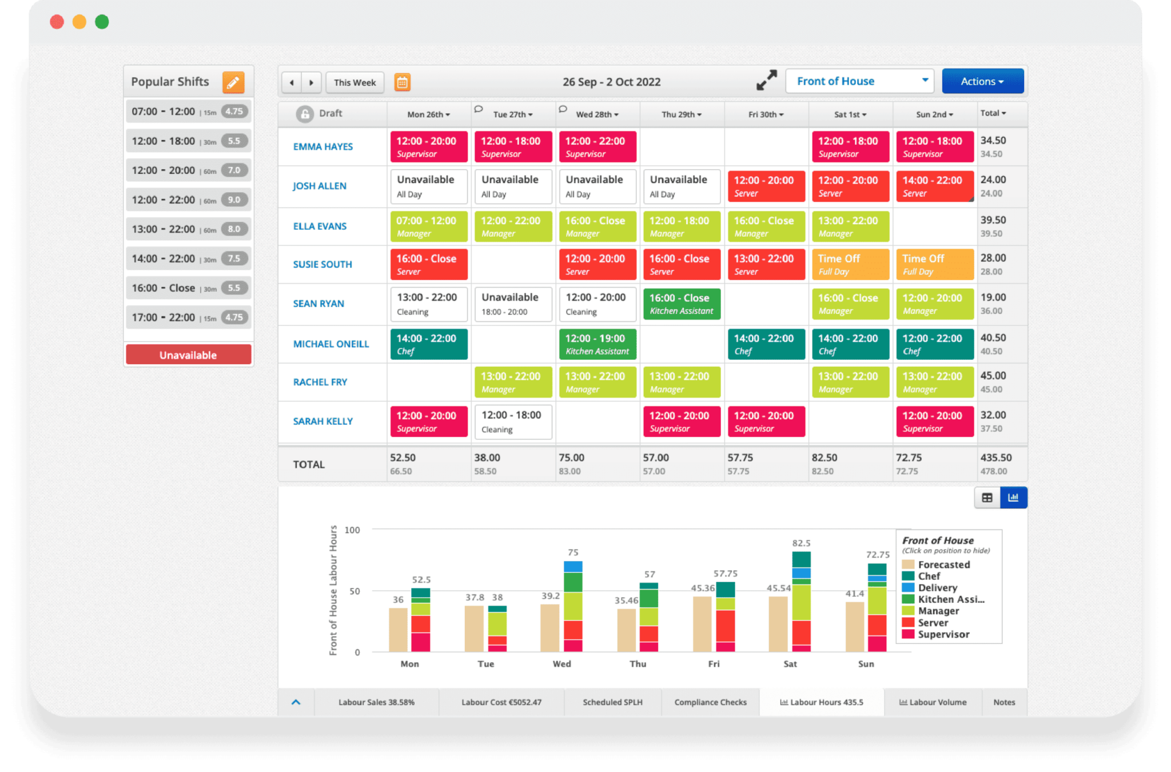Open the Front of House department dropdown
Viewport: 1171px width, 772px height.
(x=859, y=81)
